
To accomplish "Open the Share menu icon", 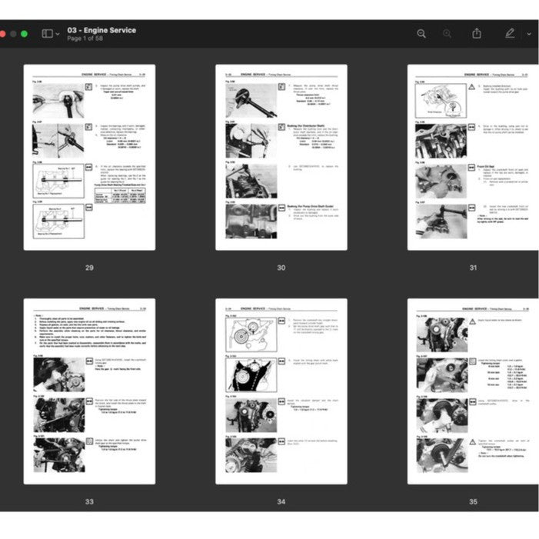I will (477, 34).
